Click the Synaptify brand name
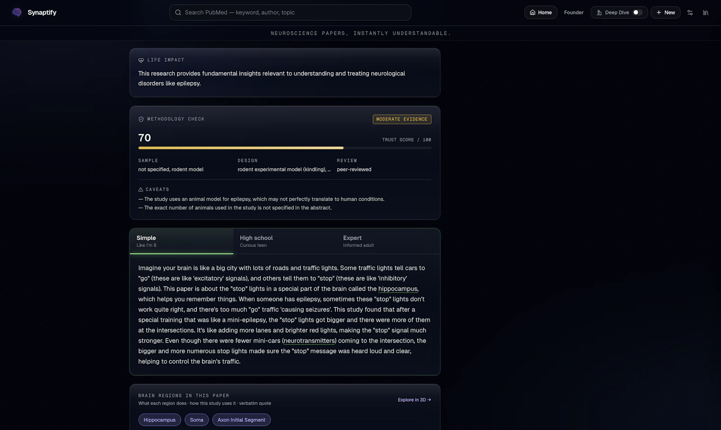This screenshot has height=430, width=721. [x=42, y=13]
